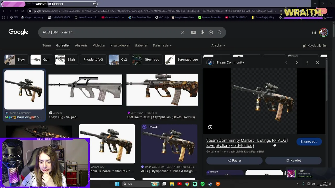Open Kaydedilenler saved items
Viewport: 335px width, 188px height.
click(x=315, y=46)
